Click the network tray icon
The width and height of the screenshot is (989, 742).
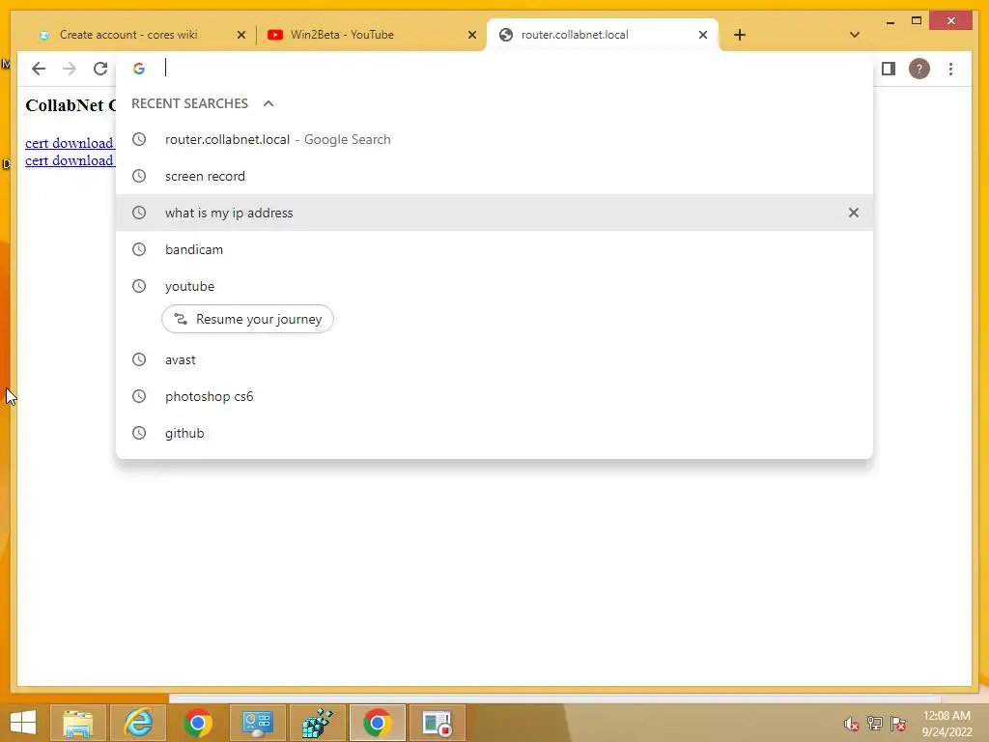[x=875, y=724]
